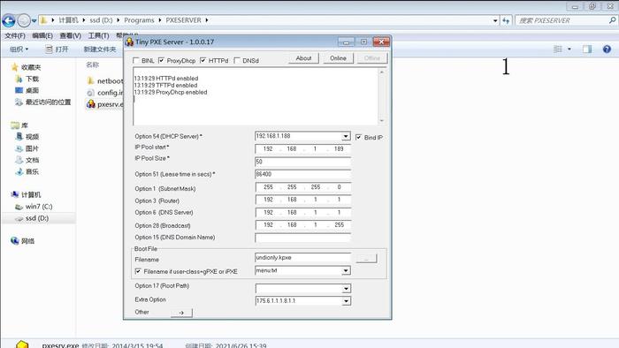Click the search magnifier icon in Explorer
619x348 pixels.
click(612, 20)
